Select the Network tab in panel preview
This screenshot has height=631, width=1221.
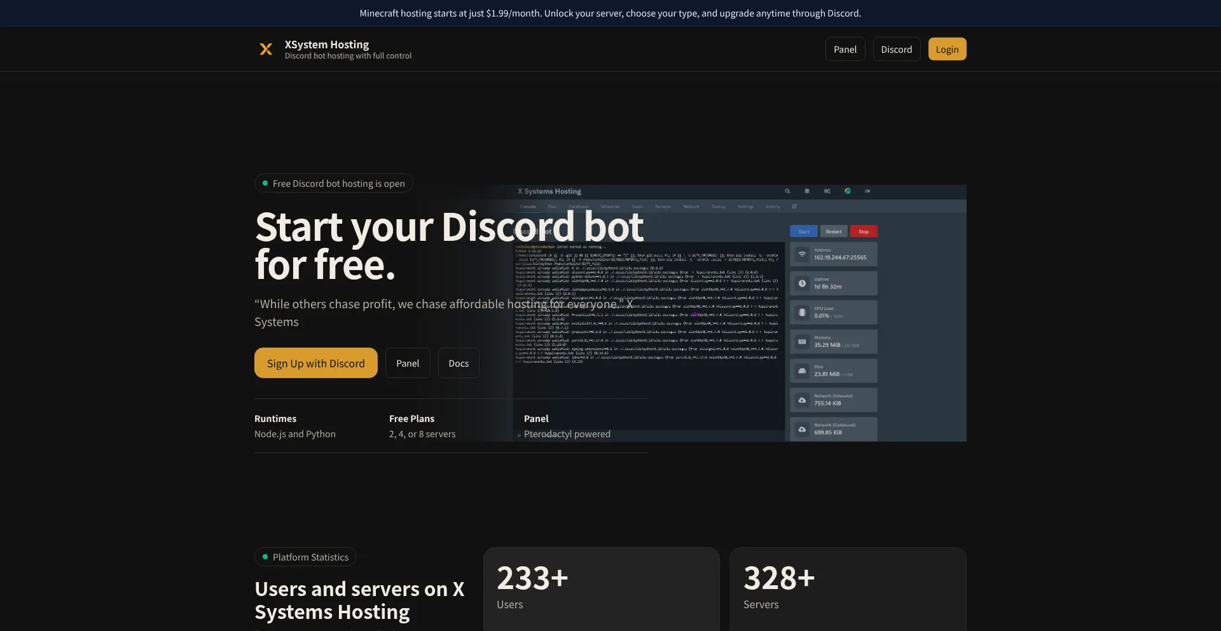pyautogui.click(x=691, y=207)
